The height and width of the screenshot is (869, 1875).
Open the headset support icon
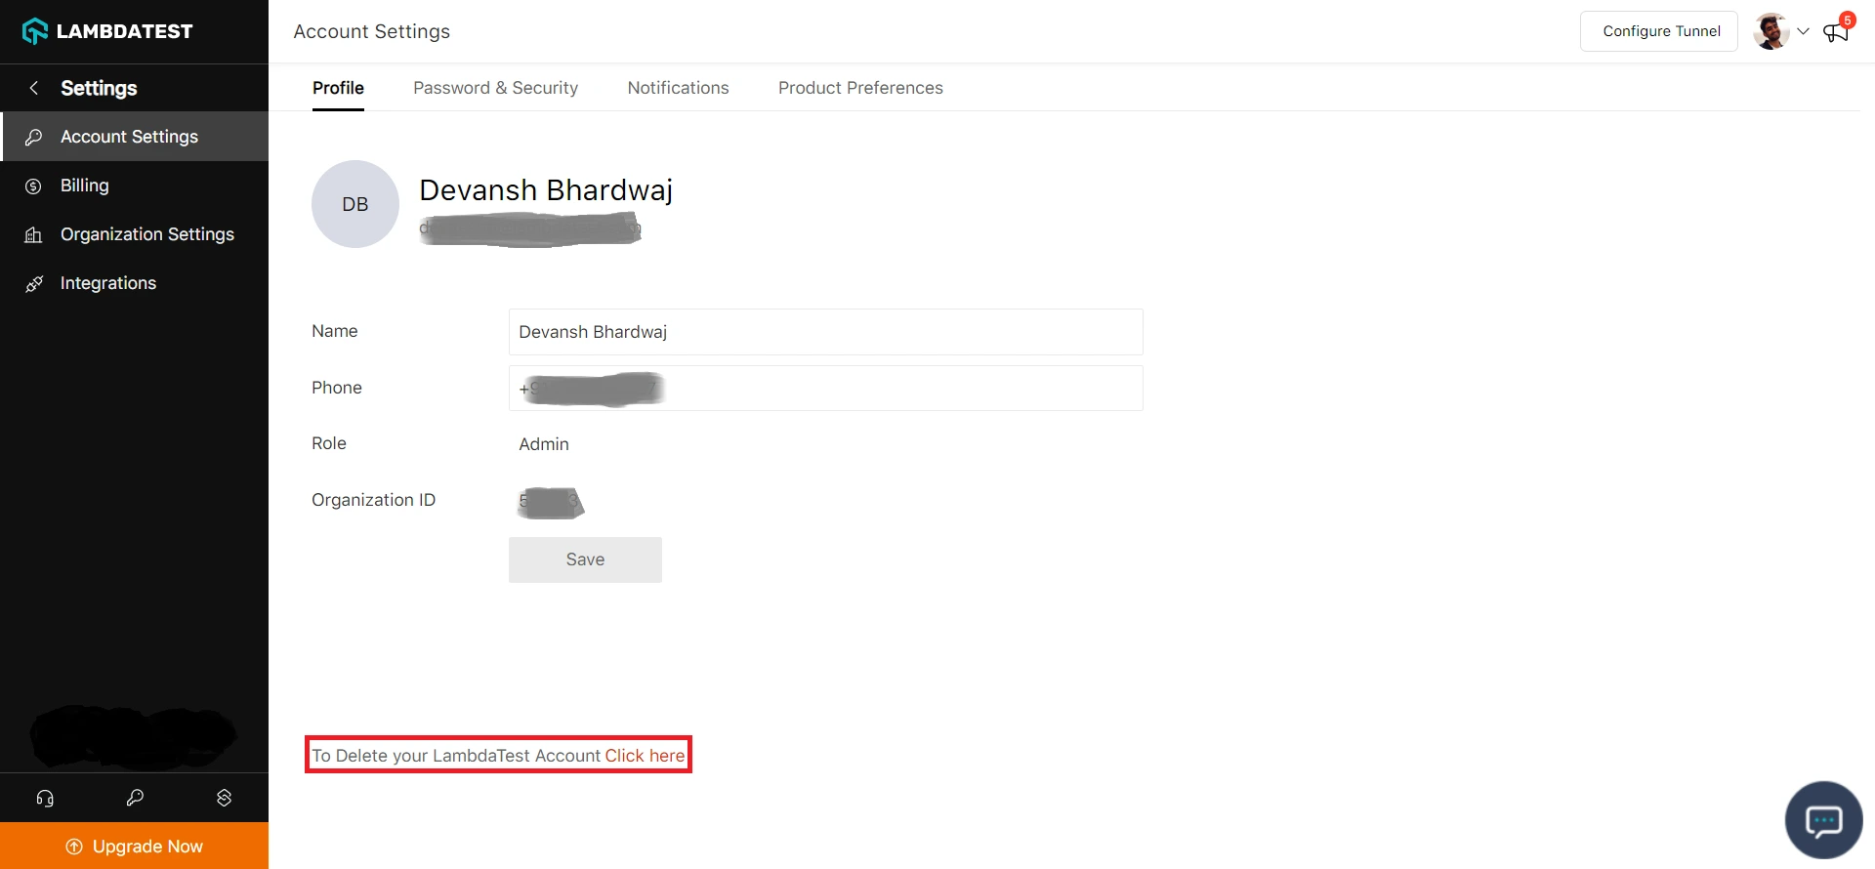45,798
